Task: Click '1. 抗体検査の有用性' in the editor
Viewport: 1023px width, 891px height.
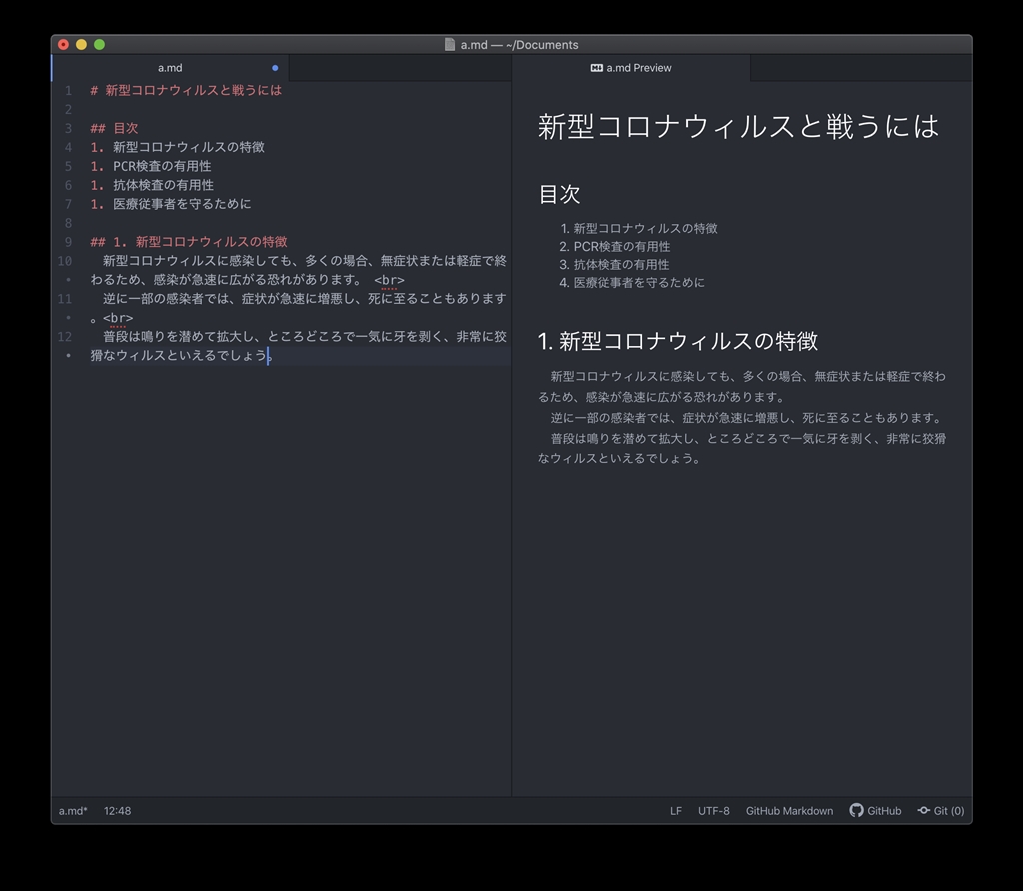Action: [152, 185]
